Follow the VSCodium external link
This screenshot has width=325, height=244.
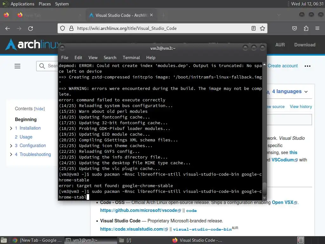click(x=284, y=160)
